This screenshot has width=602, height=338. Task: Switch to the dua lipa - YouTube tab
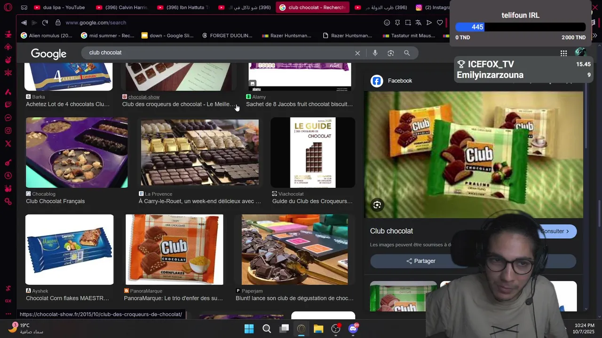59,8
